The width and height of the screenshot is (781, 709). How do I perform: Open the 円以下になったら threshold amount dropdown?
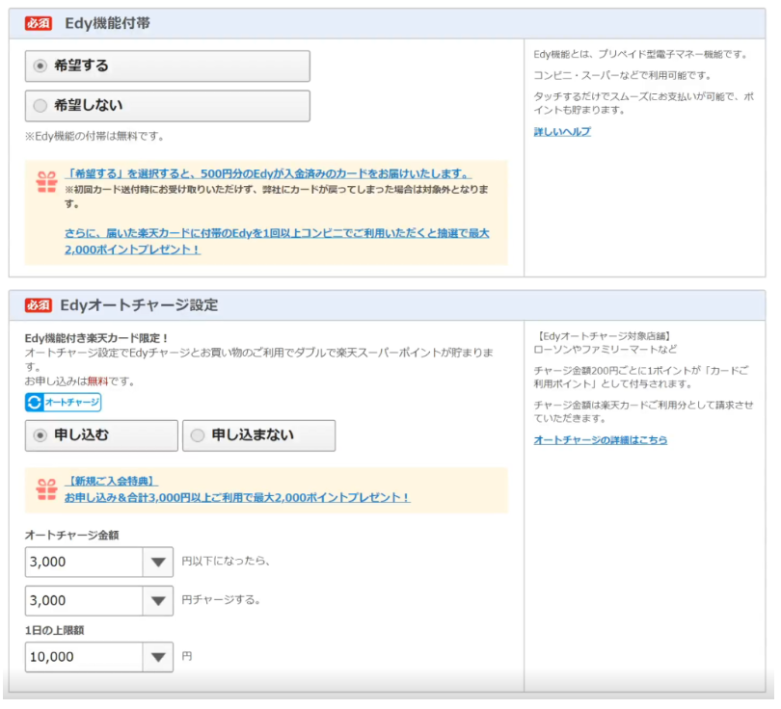coord(99,562)
